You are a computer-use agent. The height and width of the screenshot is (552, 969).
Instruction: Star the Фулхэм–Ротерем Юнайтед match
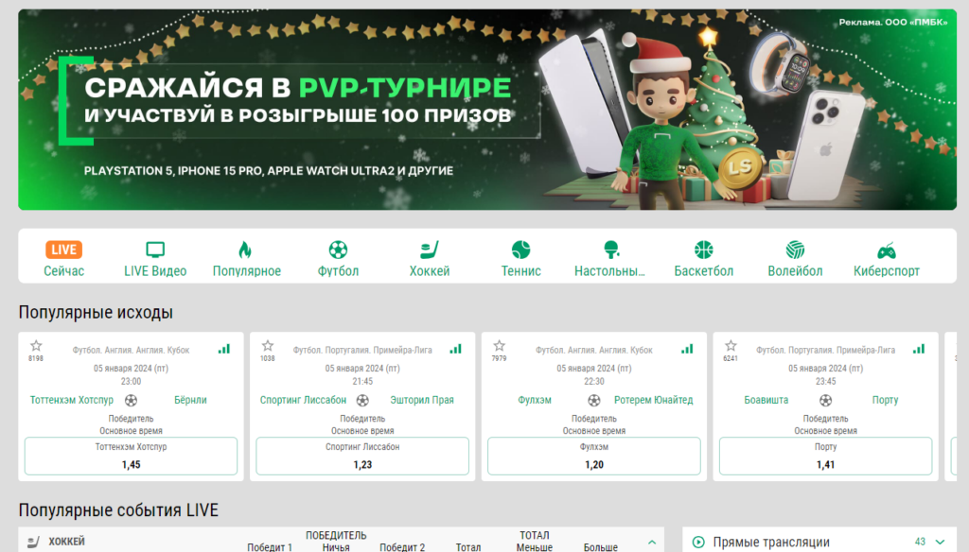tap(500, 346)
